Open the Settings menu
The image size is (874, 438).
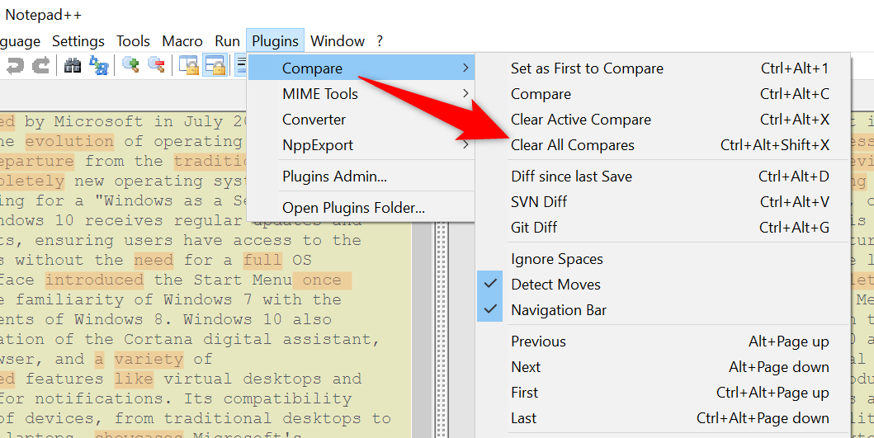click(x=78, y=41)
